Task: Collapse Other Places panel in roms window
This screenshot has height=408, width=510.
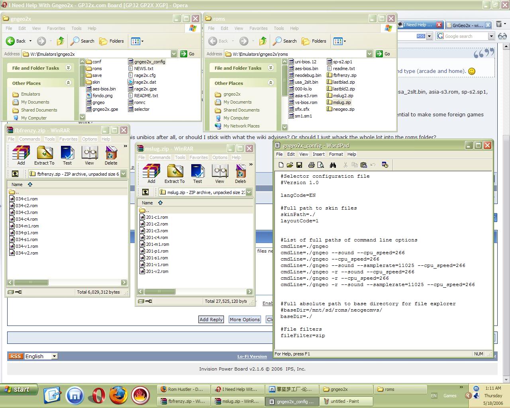Action: click(x=271, y=83)
